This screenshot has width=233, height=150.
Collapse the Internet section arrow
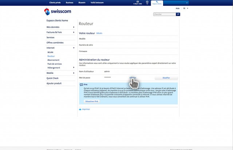click(74, 48)
